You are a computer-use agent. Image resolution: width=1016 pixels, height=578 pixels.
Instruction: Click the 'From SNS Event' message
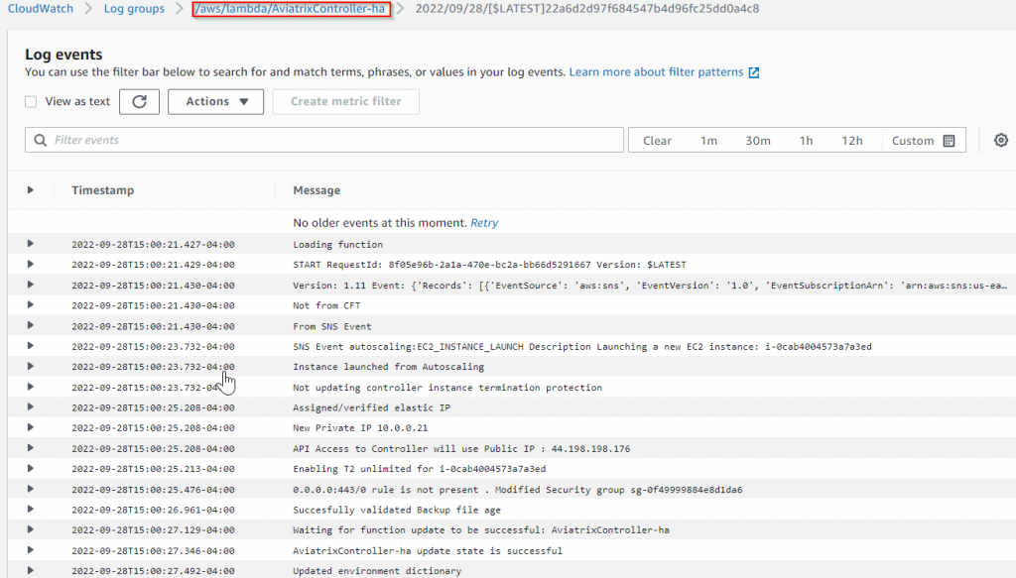click(x=332, y=326)
